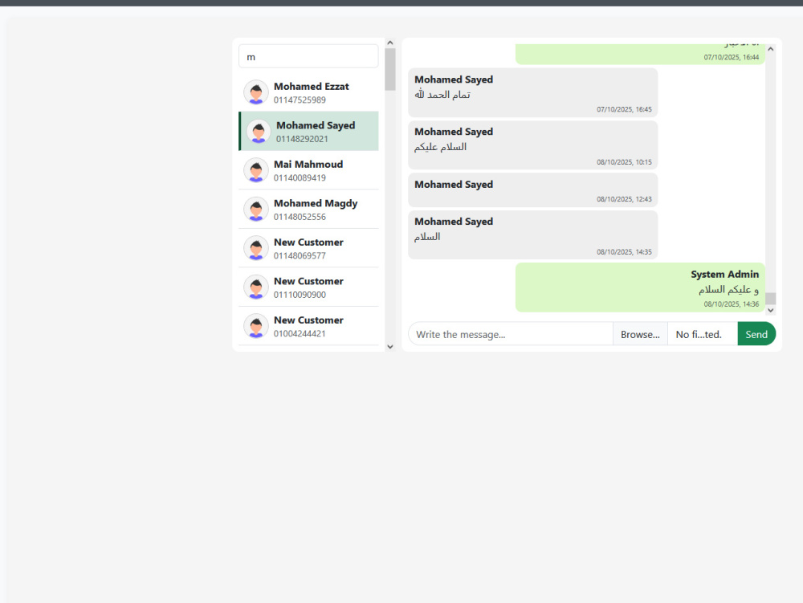Viewport: 803px width, 603px height.
Task: Click Mohamed Sayed's avatar in contact list
Action: tap(259, 132)
